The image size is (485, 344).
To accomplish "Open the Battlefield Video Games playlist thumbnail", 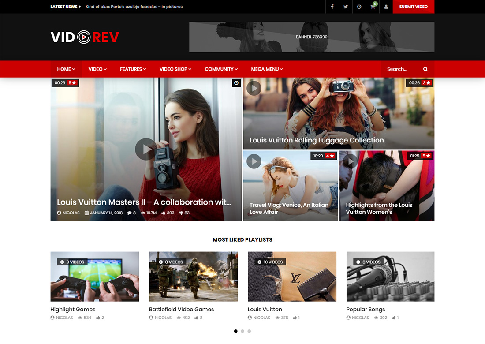I will tap(193, 277).
